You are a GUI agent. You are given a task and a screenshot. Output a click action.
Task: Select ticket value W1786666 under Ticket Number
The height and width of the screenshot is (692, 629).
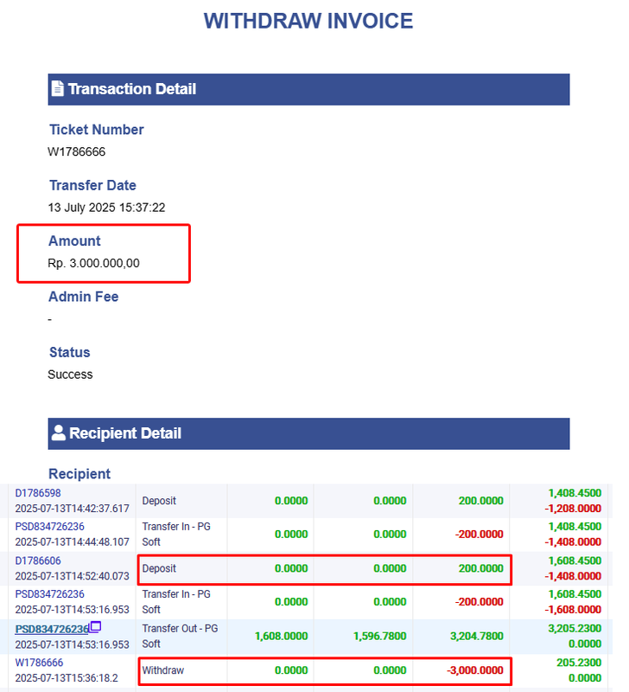(77, 152)
